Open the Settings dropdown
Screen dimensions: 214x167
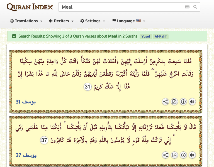(x=93, y=21)
